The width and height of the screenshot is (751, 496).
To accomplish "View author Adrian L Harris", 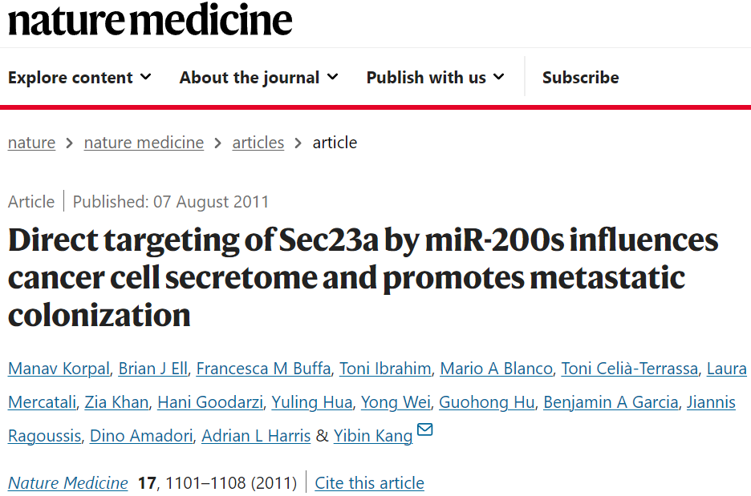I will [x=256, y=436].
